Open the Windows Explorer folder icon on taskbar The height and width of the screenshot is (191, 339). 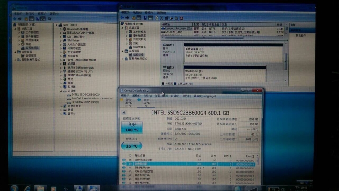click(x=40, y=188)
